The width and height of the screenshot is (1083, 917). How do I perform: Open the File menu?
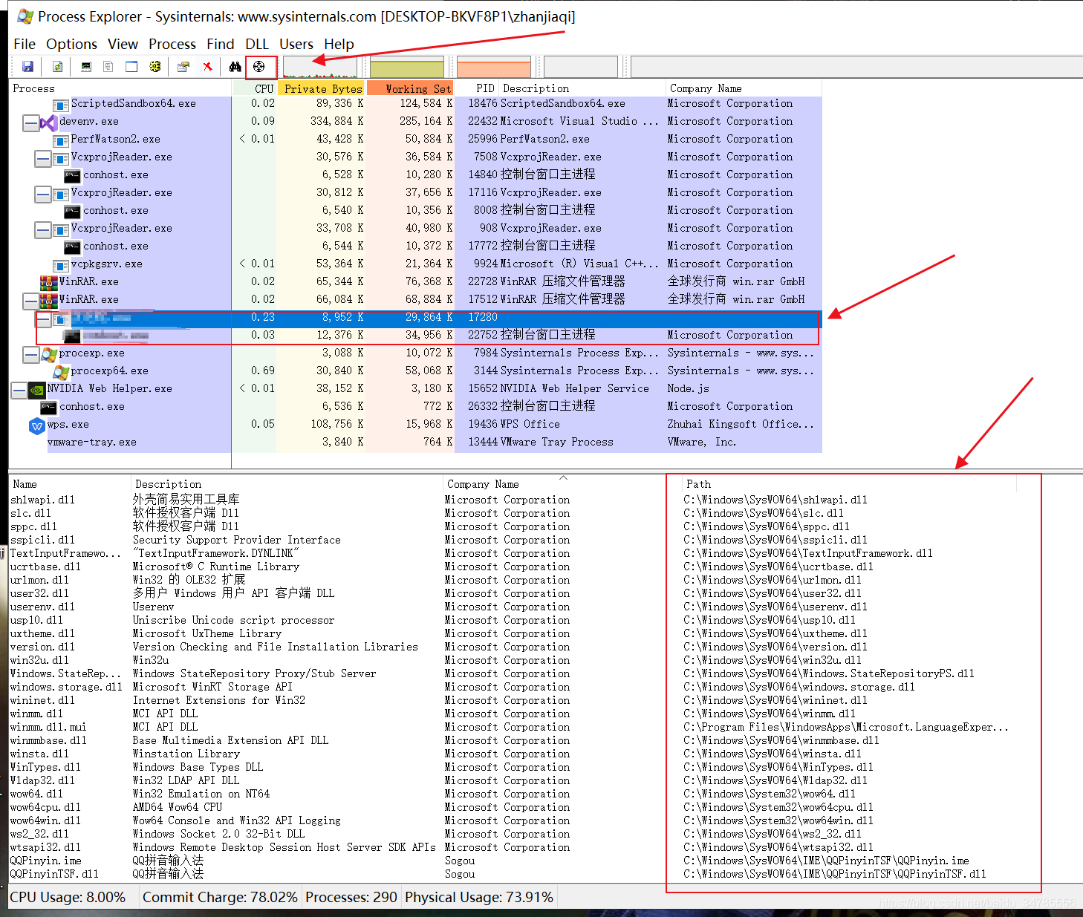coord(25,44)
